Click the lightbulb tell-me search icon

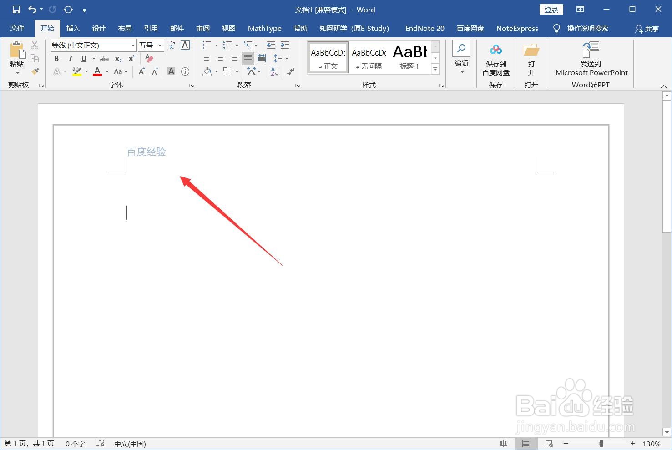(x=556, y=29)
